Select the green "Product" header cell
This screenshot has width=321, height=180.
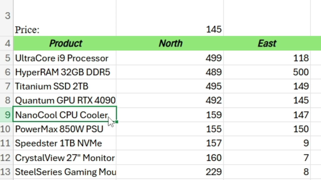[65, 43]
